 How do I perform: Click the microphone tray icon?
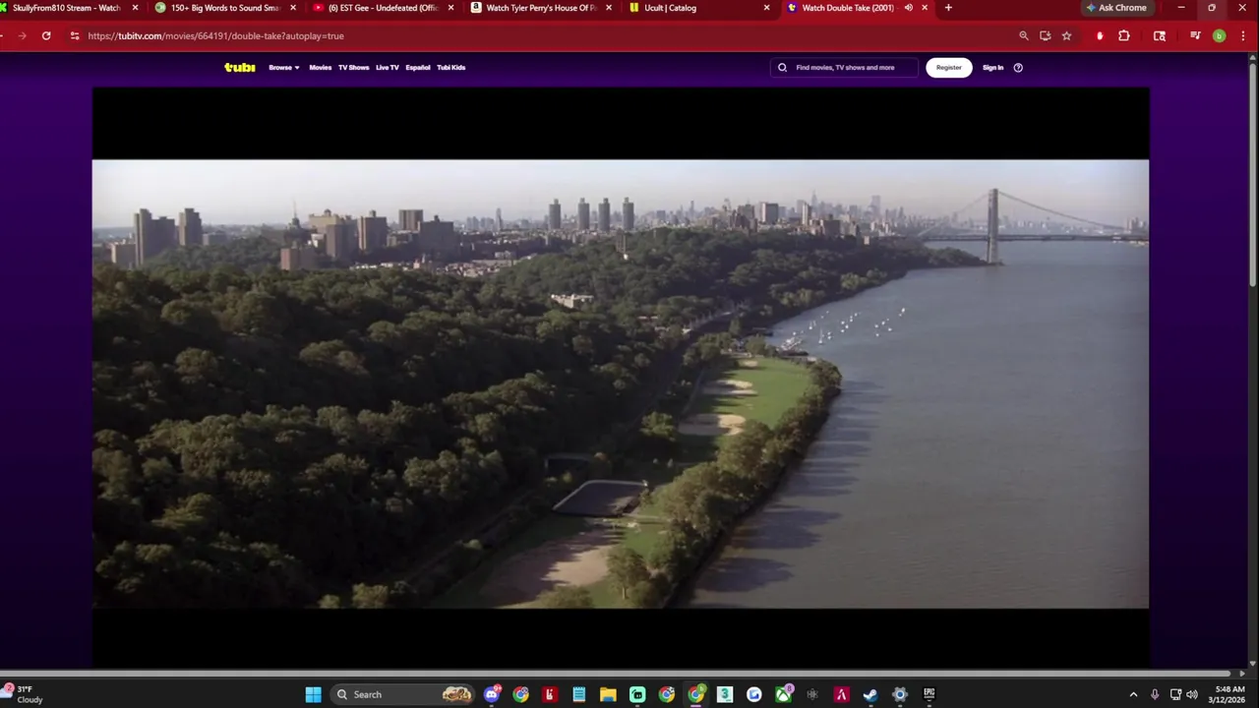[x=1155, y=694]
